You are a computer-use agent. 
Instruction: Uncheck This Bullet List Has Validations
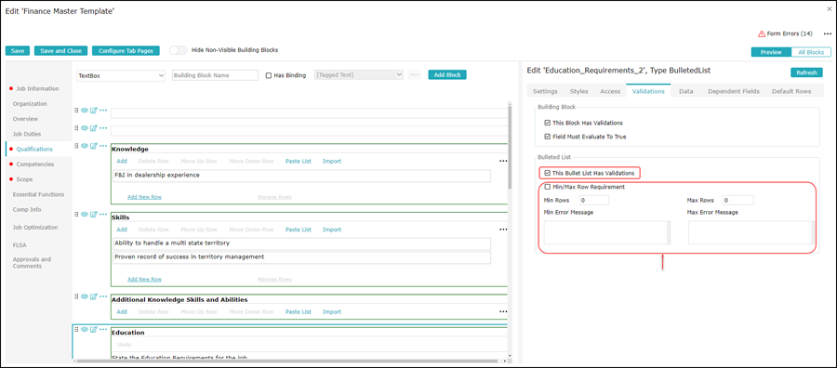pos(547,173)
